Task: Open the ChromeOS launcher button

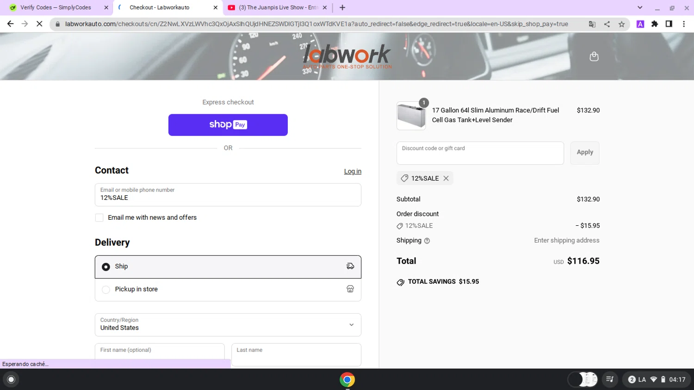Action: [11, 380]
